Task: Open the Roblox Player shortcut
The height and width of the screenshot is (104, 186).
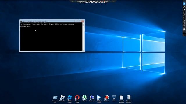Action: [62, 98]
